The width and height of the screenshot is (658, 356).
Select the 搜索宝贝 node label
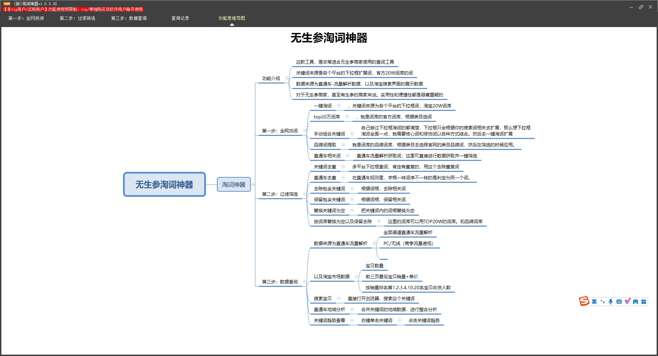323,298
